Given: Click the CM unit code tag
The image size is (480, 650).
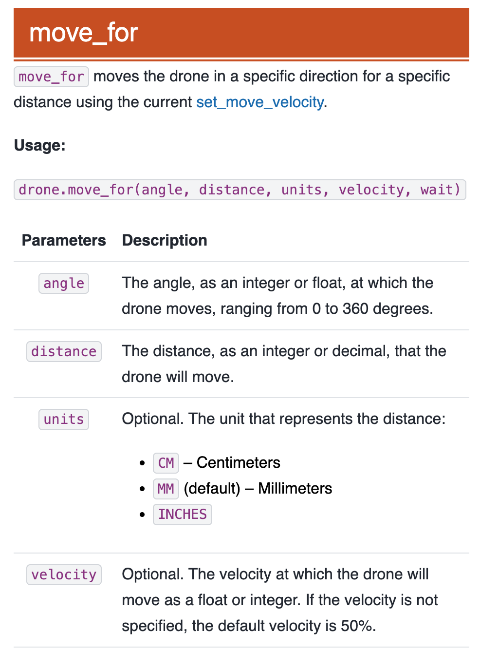Looking at the screenshot, I should (166, 463).
